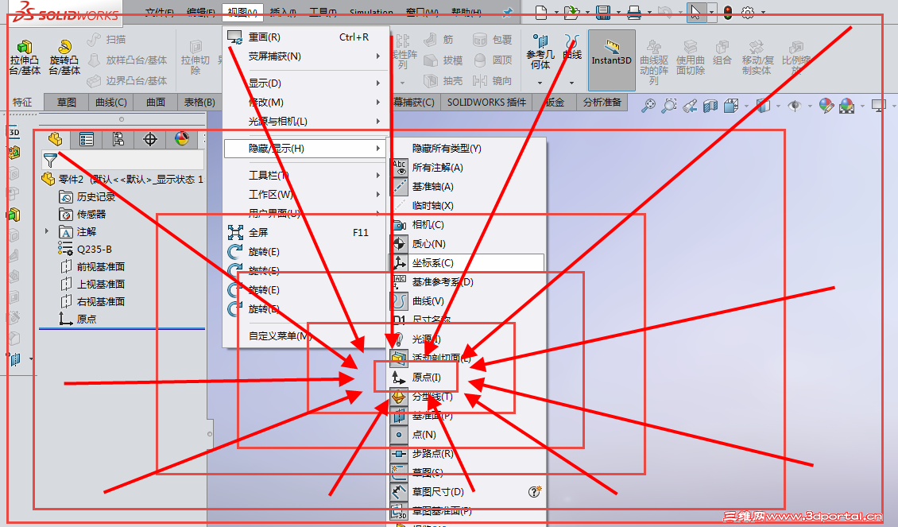Choose 重画(R) Redraw from the menu
Screen dimensions: 898x527
pyautogui.click(x=306, y=37)
